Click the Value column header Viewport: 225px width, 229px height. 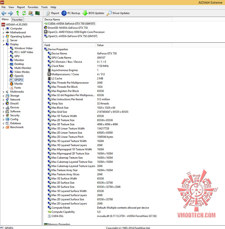[x=134, y=45]
